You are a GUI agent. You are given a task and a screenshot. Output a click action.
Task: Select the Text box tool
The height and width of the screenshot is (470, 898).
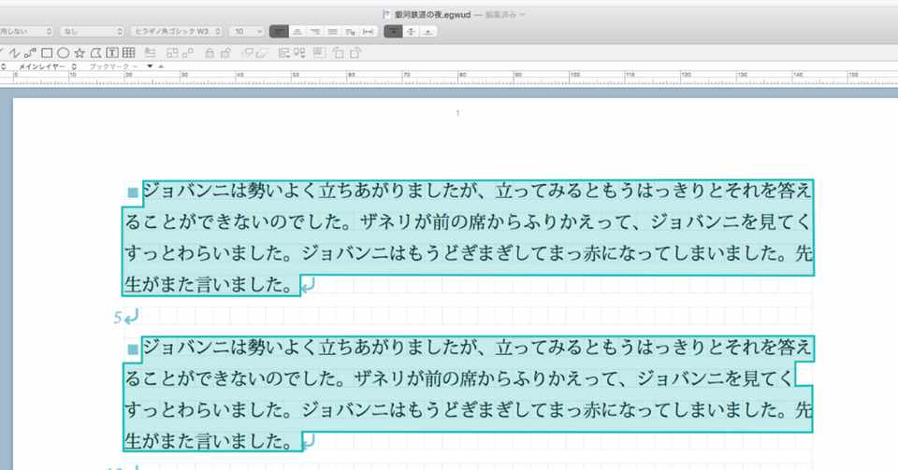point(112,53)
